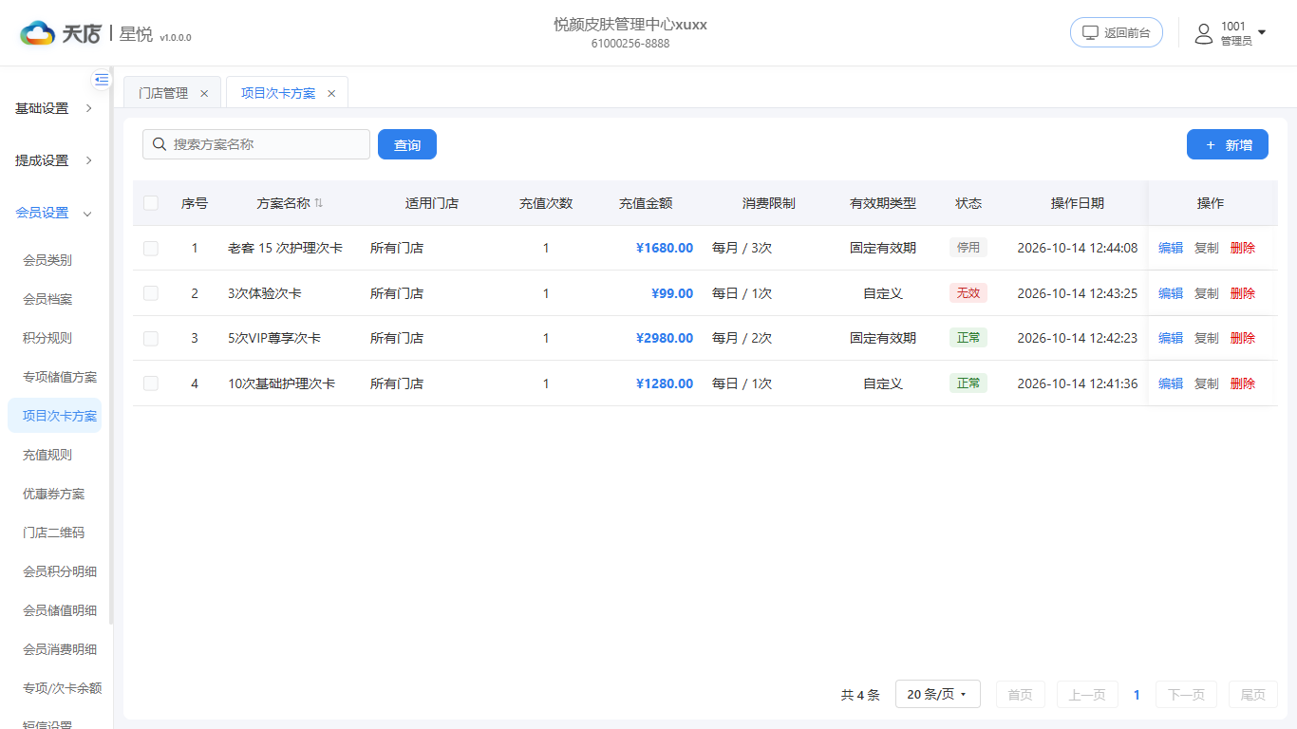Open the 1001 管理员 account dropdown
Image resolution: width=1297 pixels, height=729 pixels.
1231,33
